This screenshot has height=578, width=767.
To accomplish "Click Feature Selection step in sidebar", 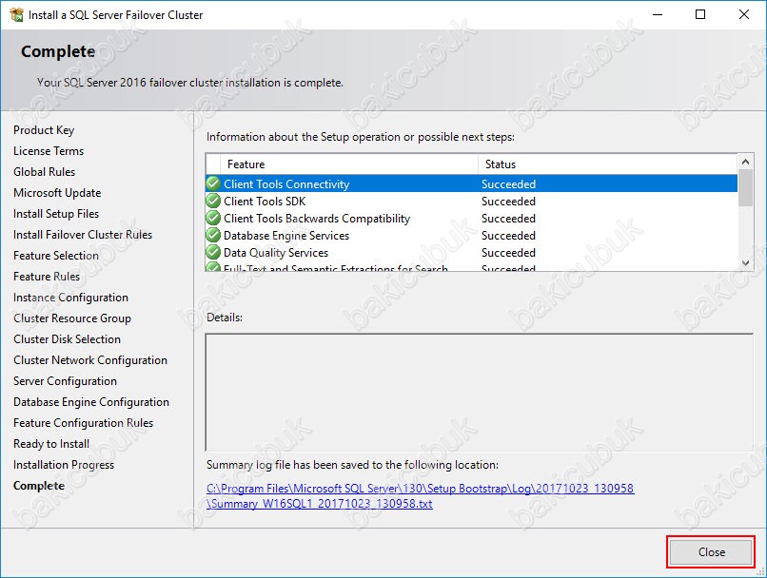I will tap(56, 256).
